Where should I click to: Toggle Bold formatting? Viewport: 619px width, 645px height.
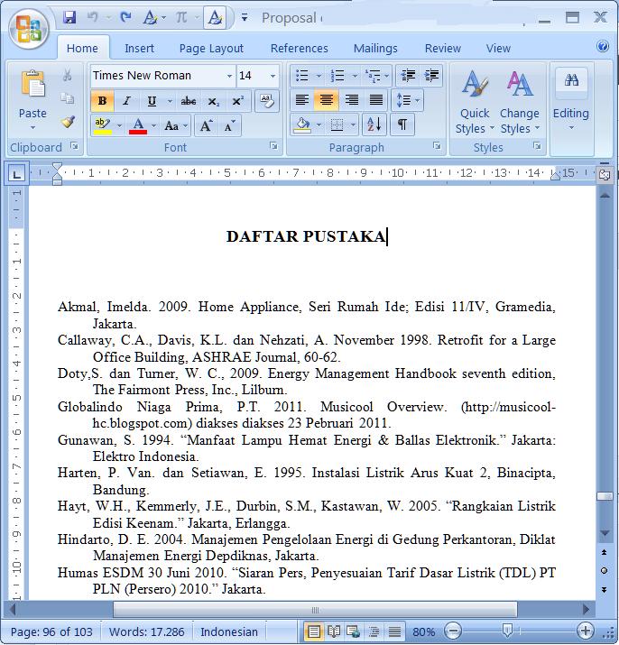(103, 101)
